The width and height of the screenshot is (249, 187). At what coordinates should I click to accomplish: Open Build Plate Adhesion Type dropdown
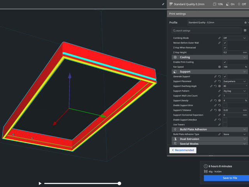(x=235, y=134)
